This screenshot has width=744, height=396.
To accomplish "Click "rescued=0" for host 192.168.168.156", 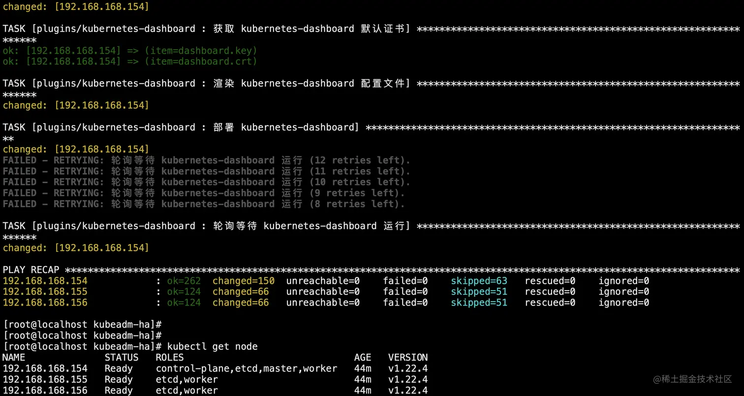I will 550,303.
